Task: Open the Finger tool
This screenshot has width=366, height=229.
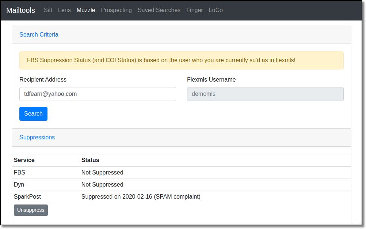Action: click(195, 10)
